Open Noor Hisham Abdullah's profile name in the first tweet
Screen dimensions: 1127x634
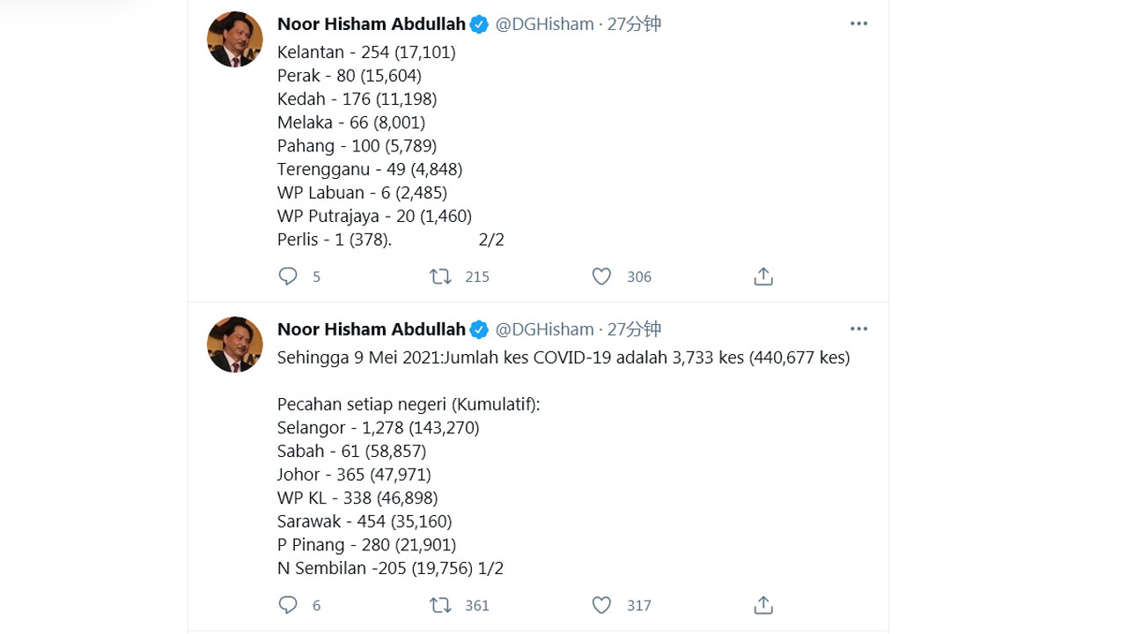tap(372, 24)
